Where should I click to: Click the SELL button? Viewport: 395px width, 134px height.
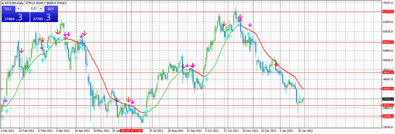pos(8,9)
